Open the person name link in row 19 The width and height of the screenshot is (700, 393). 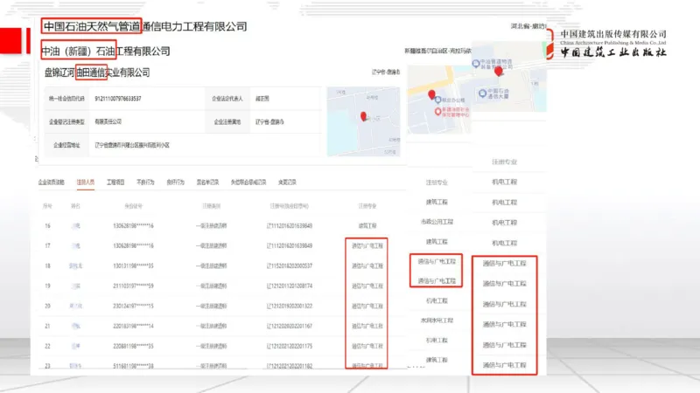point(75,286)
